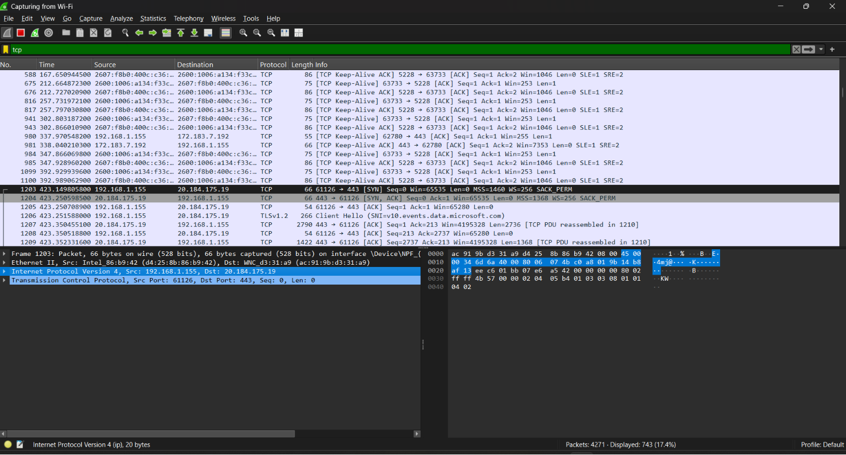This screenshot has height=455, width=846.
Task: Open capture file properties status icon
Action: 20,445
